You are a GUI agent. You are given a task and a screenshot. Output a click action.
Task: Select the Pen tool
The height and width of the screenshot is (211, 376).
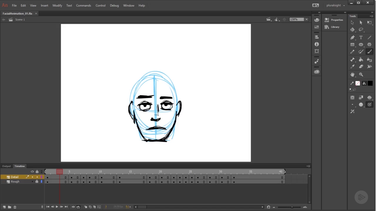point(352,38)
